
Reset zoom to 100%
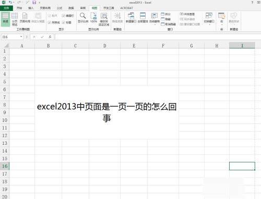point(93,18)
